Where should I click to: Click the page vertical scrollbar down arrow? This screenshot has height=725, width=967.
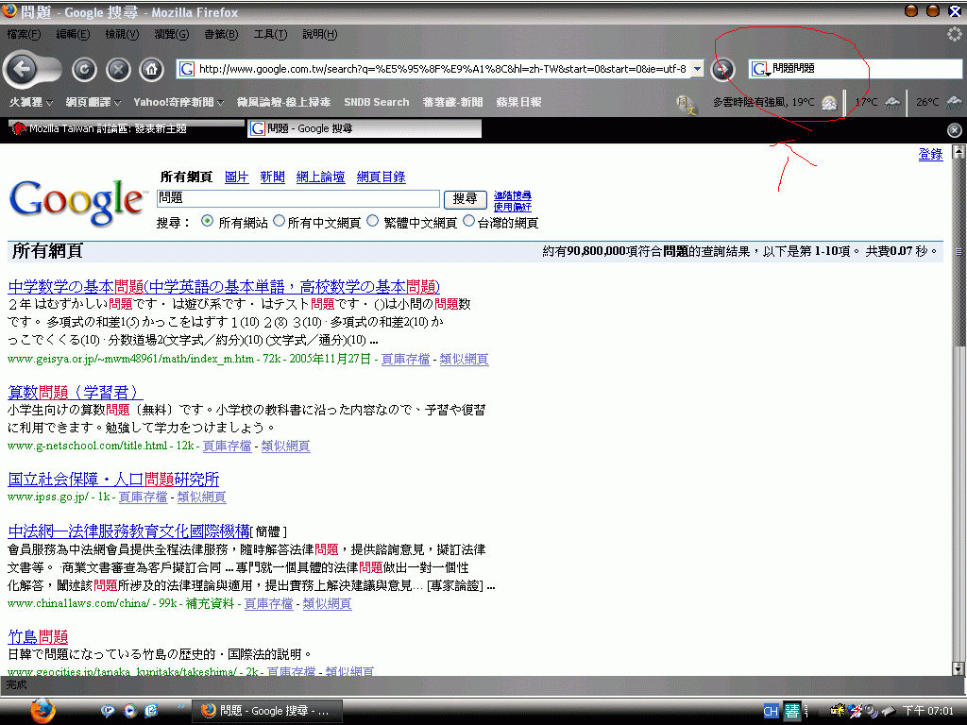pos(959,667)
